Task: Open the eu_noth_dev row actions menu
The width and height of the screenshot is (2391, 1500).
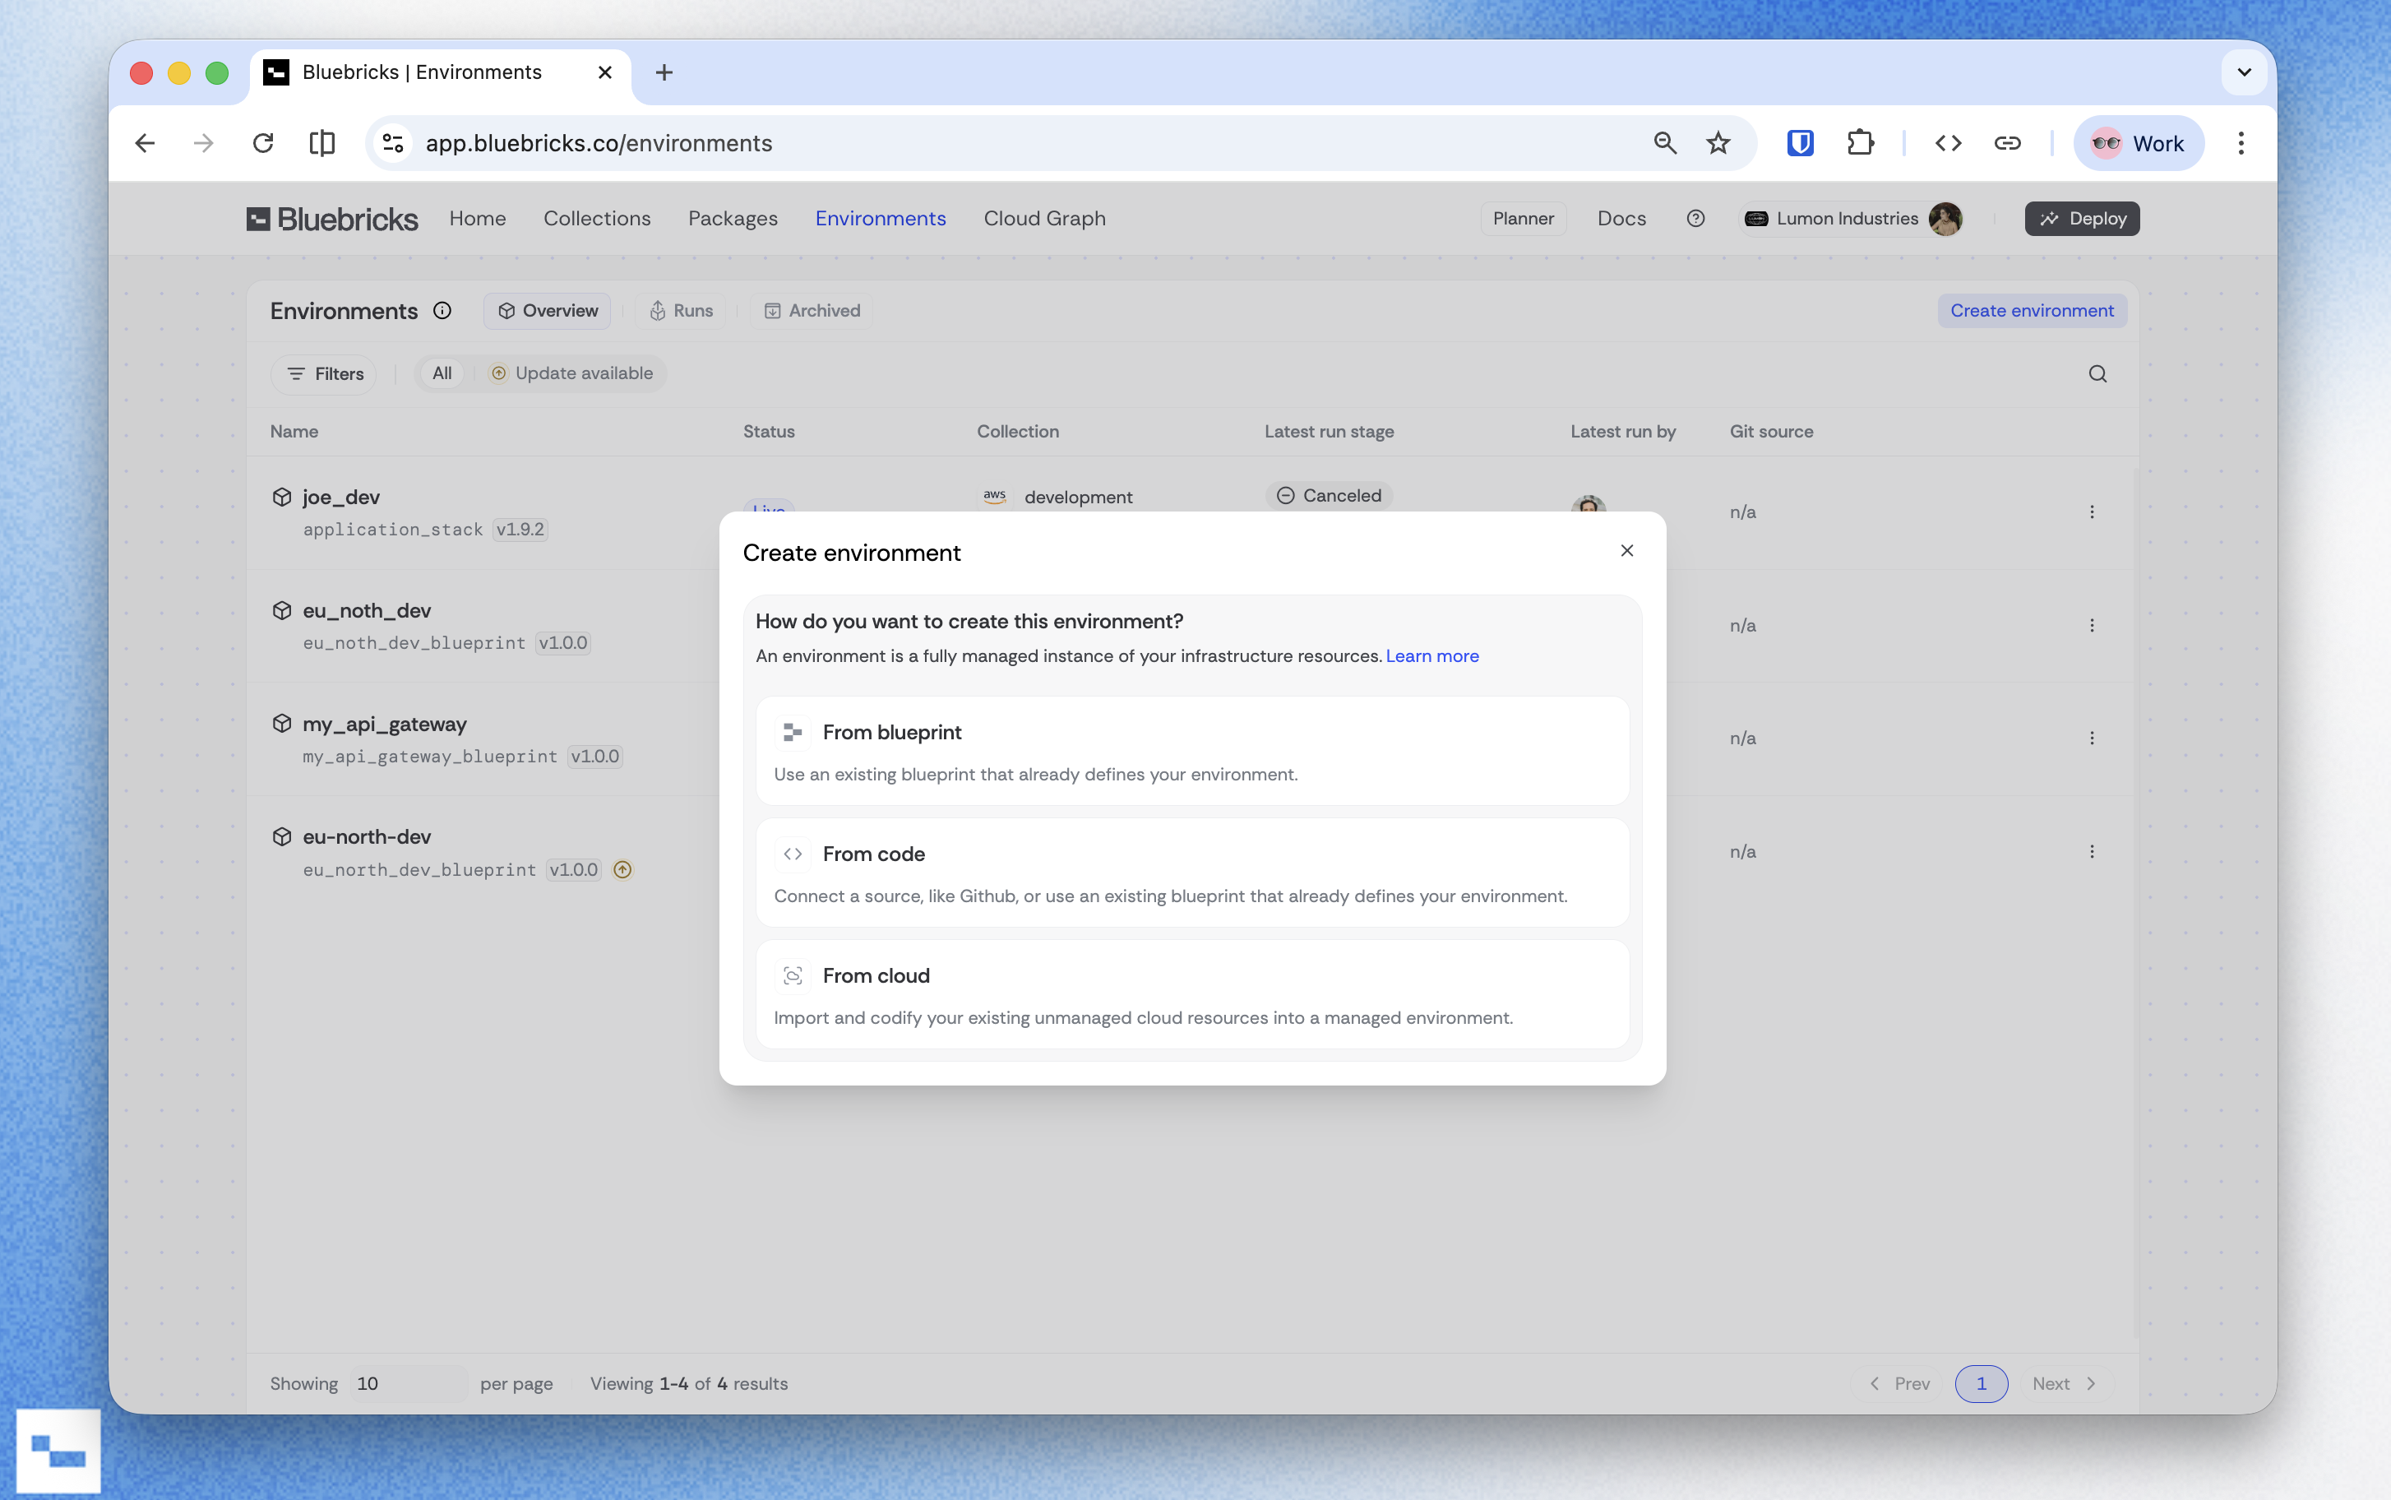Action: tap(2092, 625)
